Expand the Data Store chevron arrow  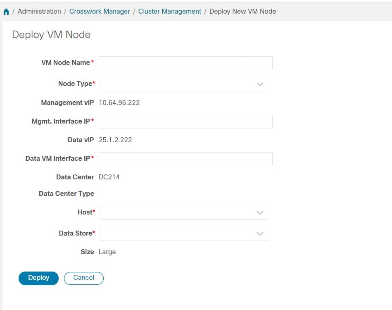(260, 234)
